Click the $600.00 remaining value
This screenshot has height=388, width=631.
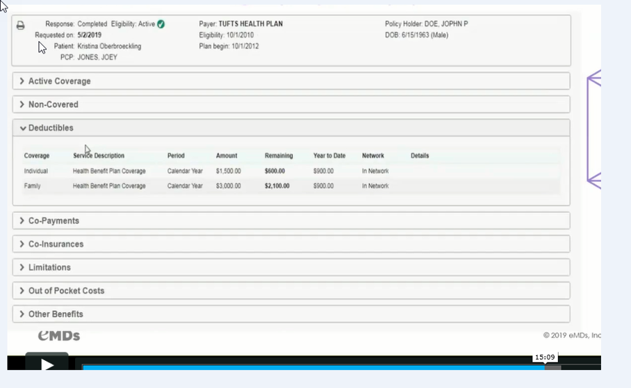pos(275,171)
